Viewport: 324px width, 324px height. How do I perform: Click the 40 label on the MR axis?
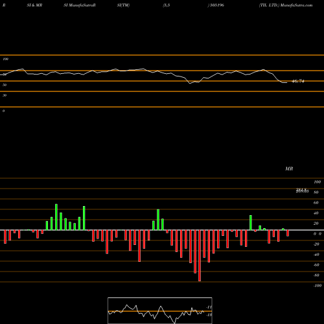click(x=316, y=213)
